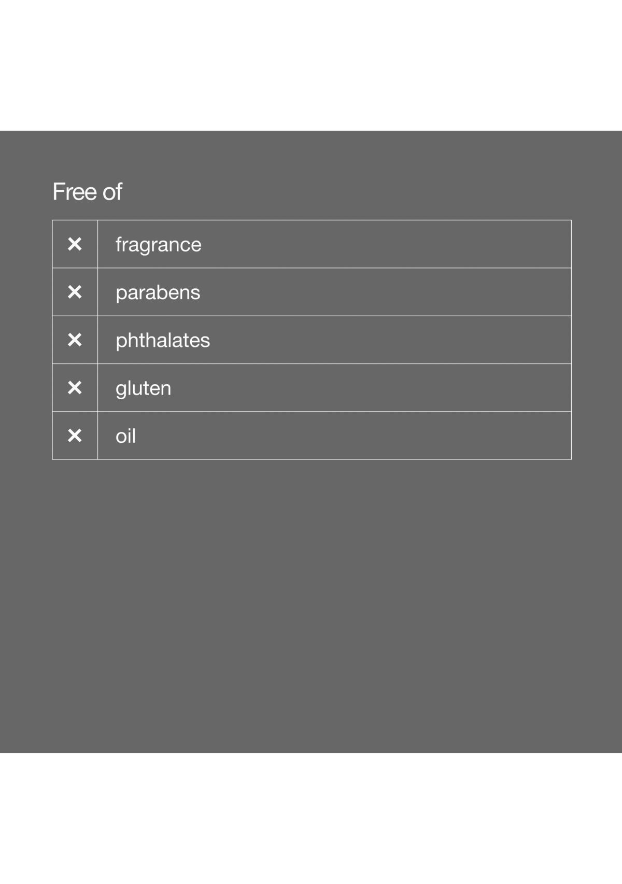Click the 'oil' text label
Screen dimensions: 622x884
point(125,436)
